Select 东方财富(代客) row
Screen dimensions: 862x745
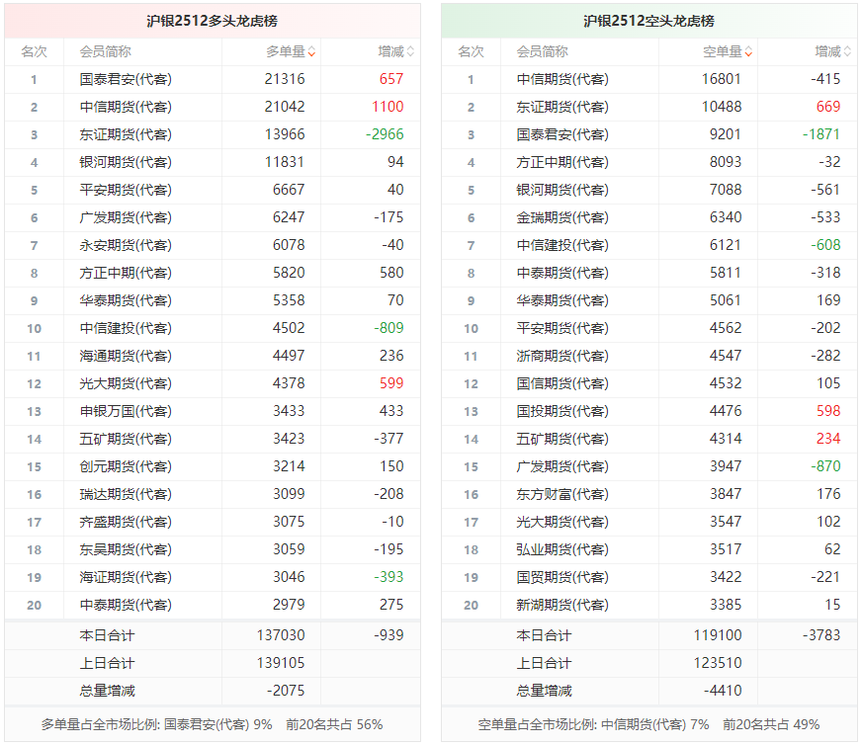(649, 494)
